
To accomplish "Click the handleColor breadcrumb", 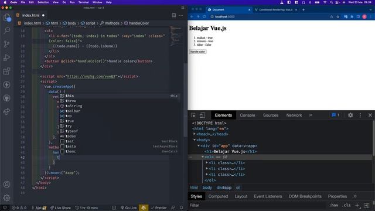I will 137,23.
